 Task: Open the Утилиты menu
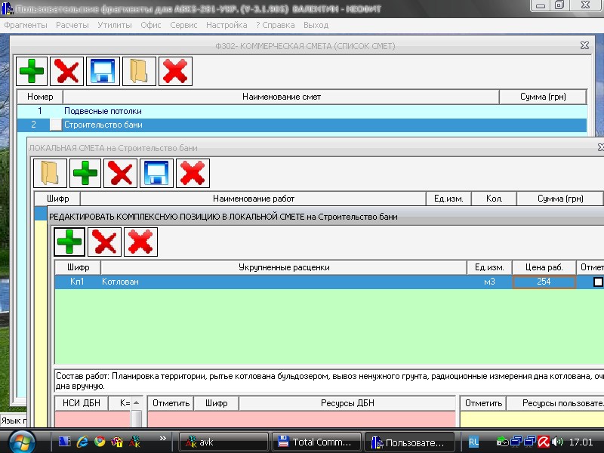pos(115,25)
